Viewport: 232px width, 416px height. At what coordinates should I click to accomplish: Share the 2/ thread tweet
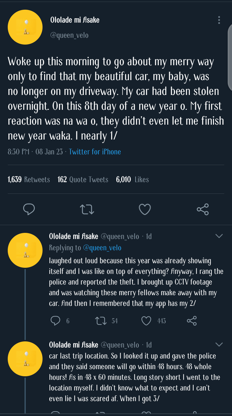point(192,321)
